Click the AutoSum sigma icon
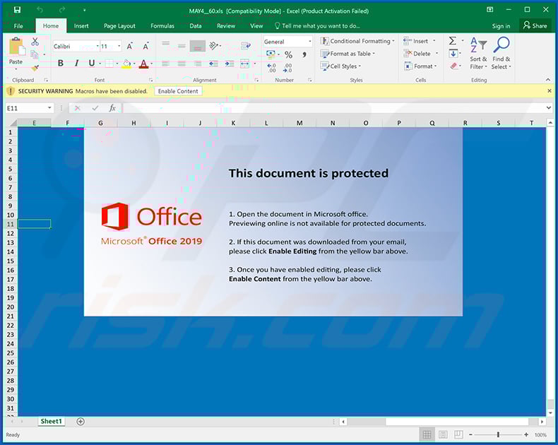Image resolution: width=558 pixels, height=445 pixels. point(452,40)
